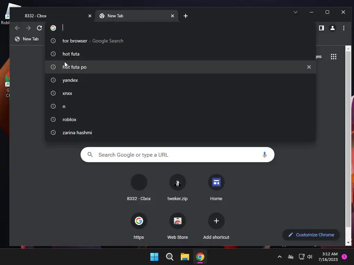
Task: Open the network icon in the tray
Action: point(301,257)
